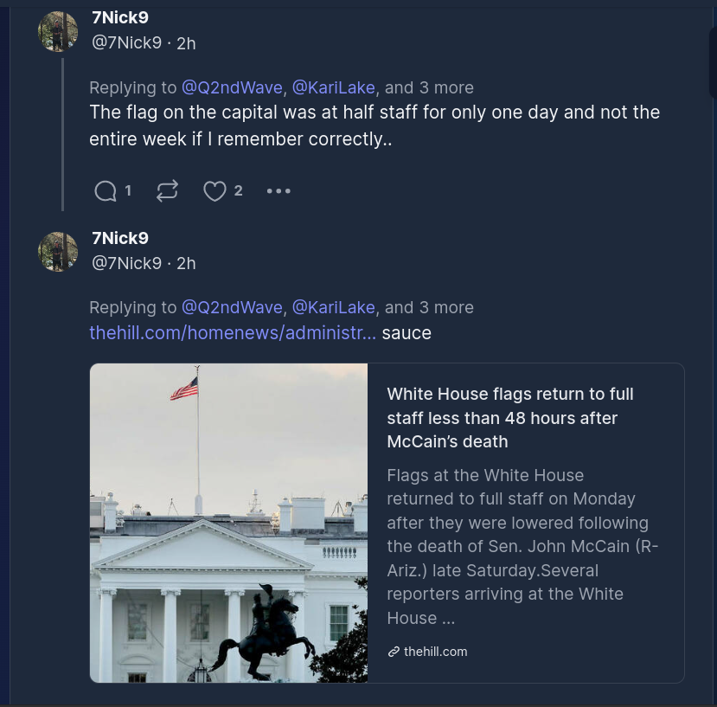
Task: Click 7Nick9's avatar on the second post
Action: point(58,252)
